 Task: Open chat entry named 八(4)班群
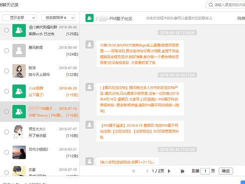(x=40, y=91)
